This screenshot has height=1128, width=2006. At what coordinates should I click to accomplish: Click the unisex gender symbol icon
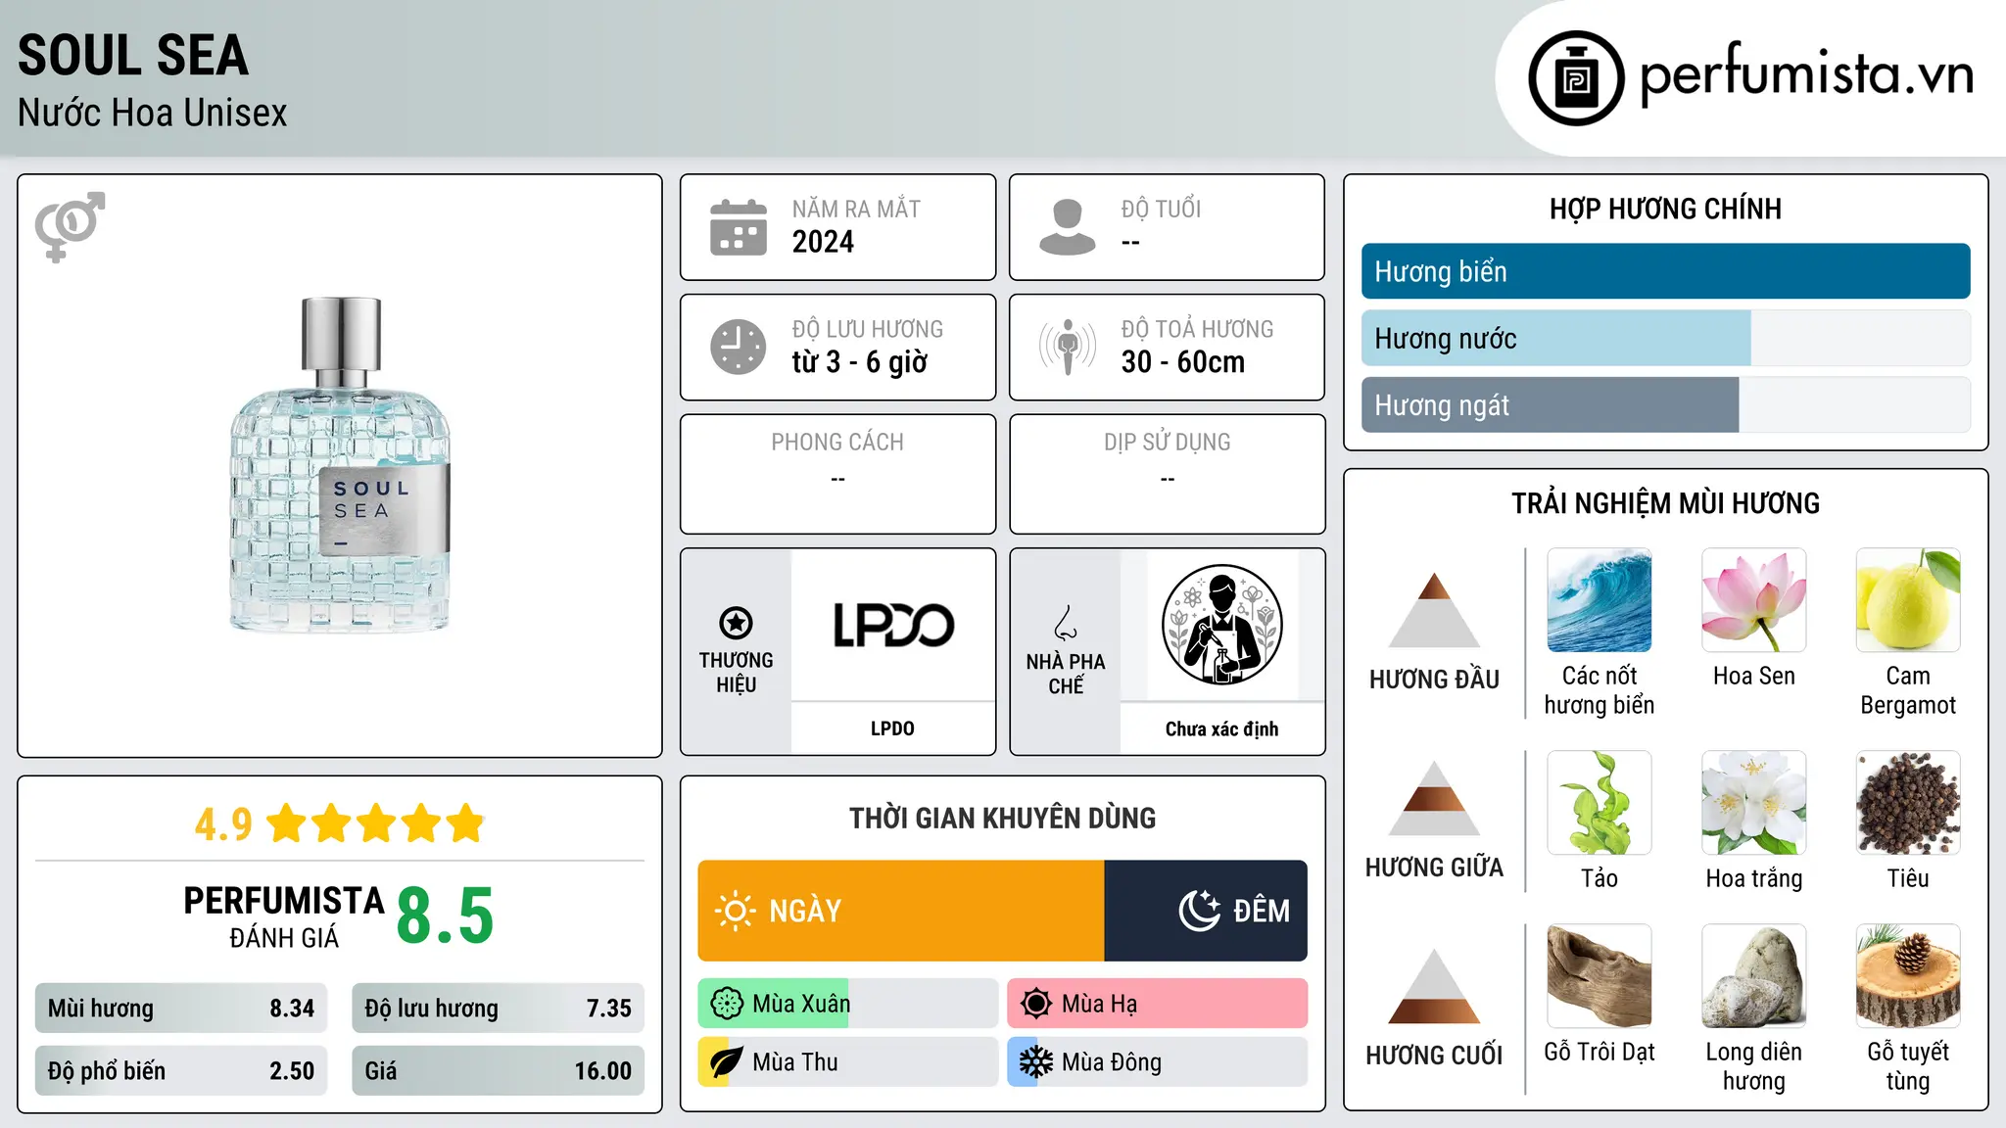(70, 226)
